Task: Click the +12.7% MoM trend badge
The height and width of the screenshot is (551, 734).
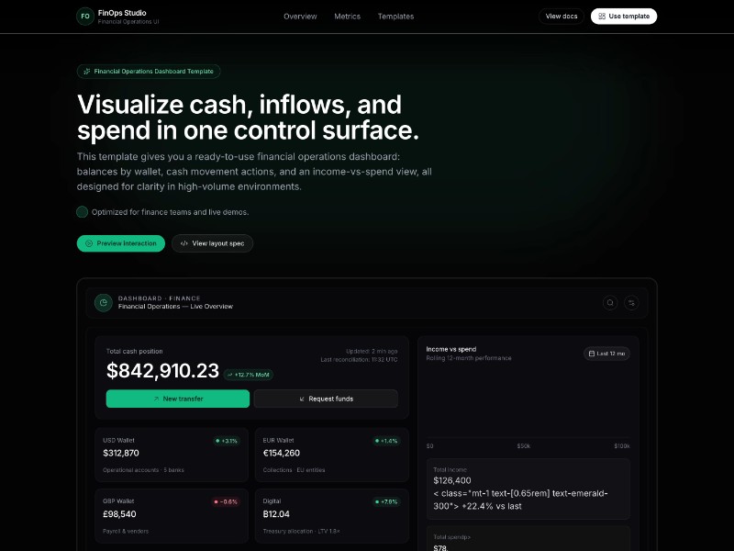Action: 249,374
